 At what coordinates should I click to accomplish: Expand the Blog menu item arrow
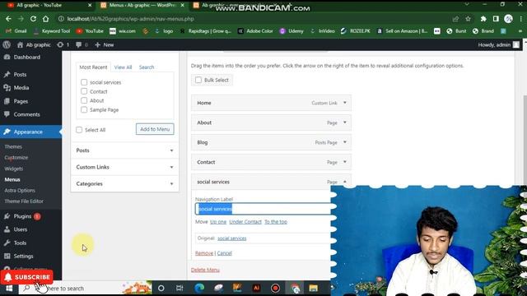click(x=345, y=142)
